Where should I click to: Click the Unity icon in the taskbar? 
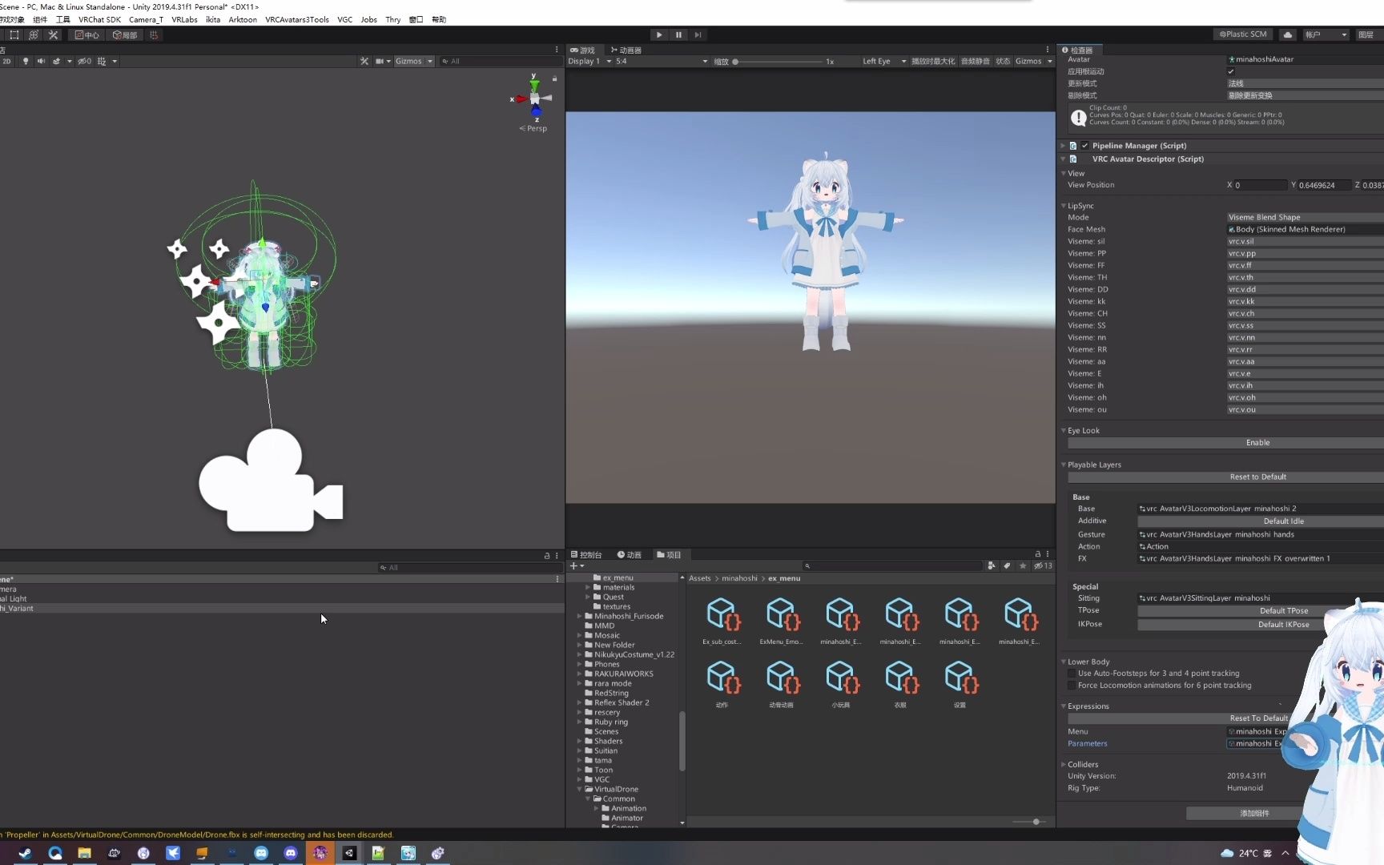(x=349, y=853)
